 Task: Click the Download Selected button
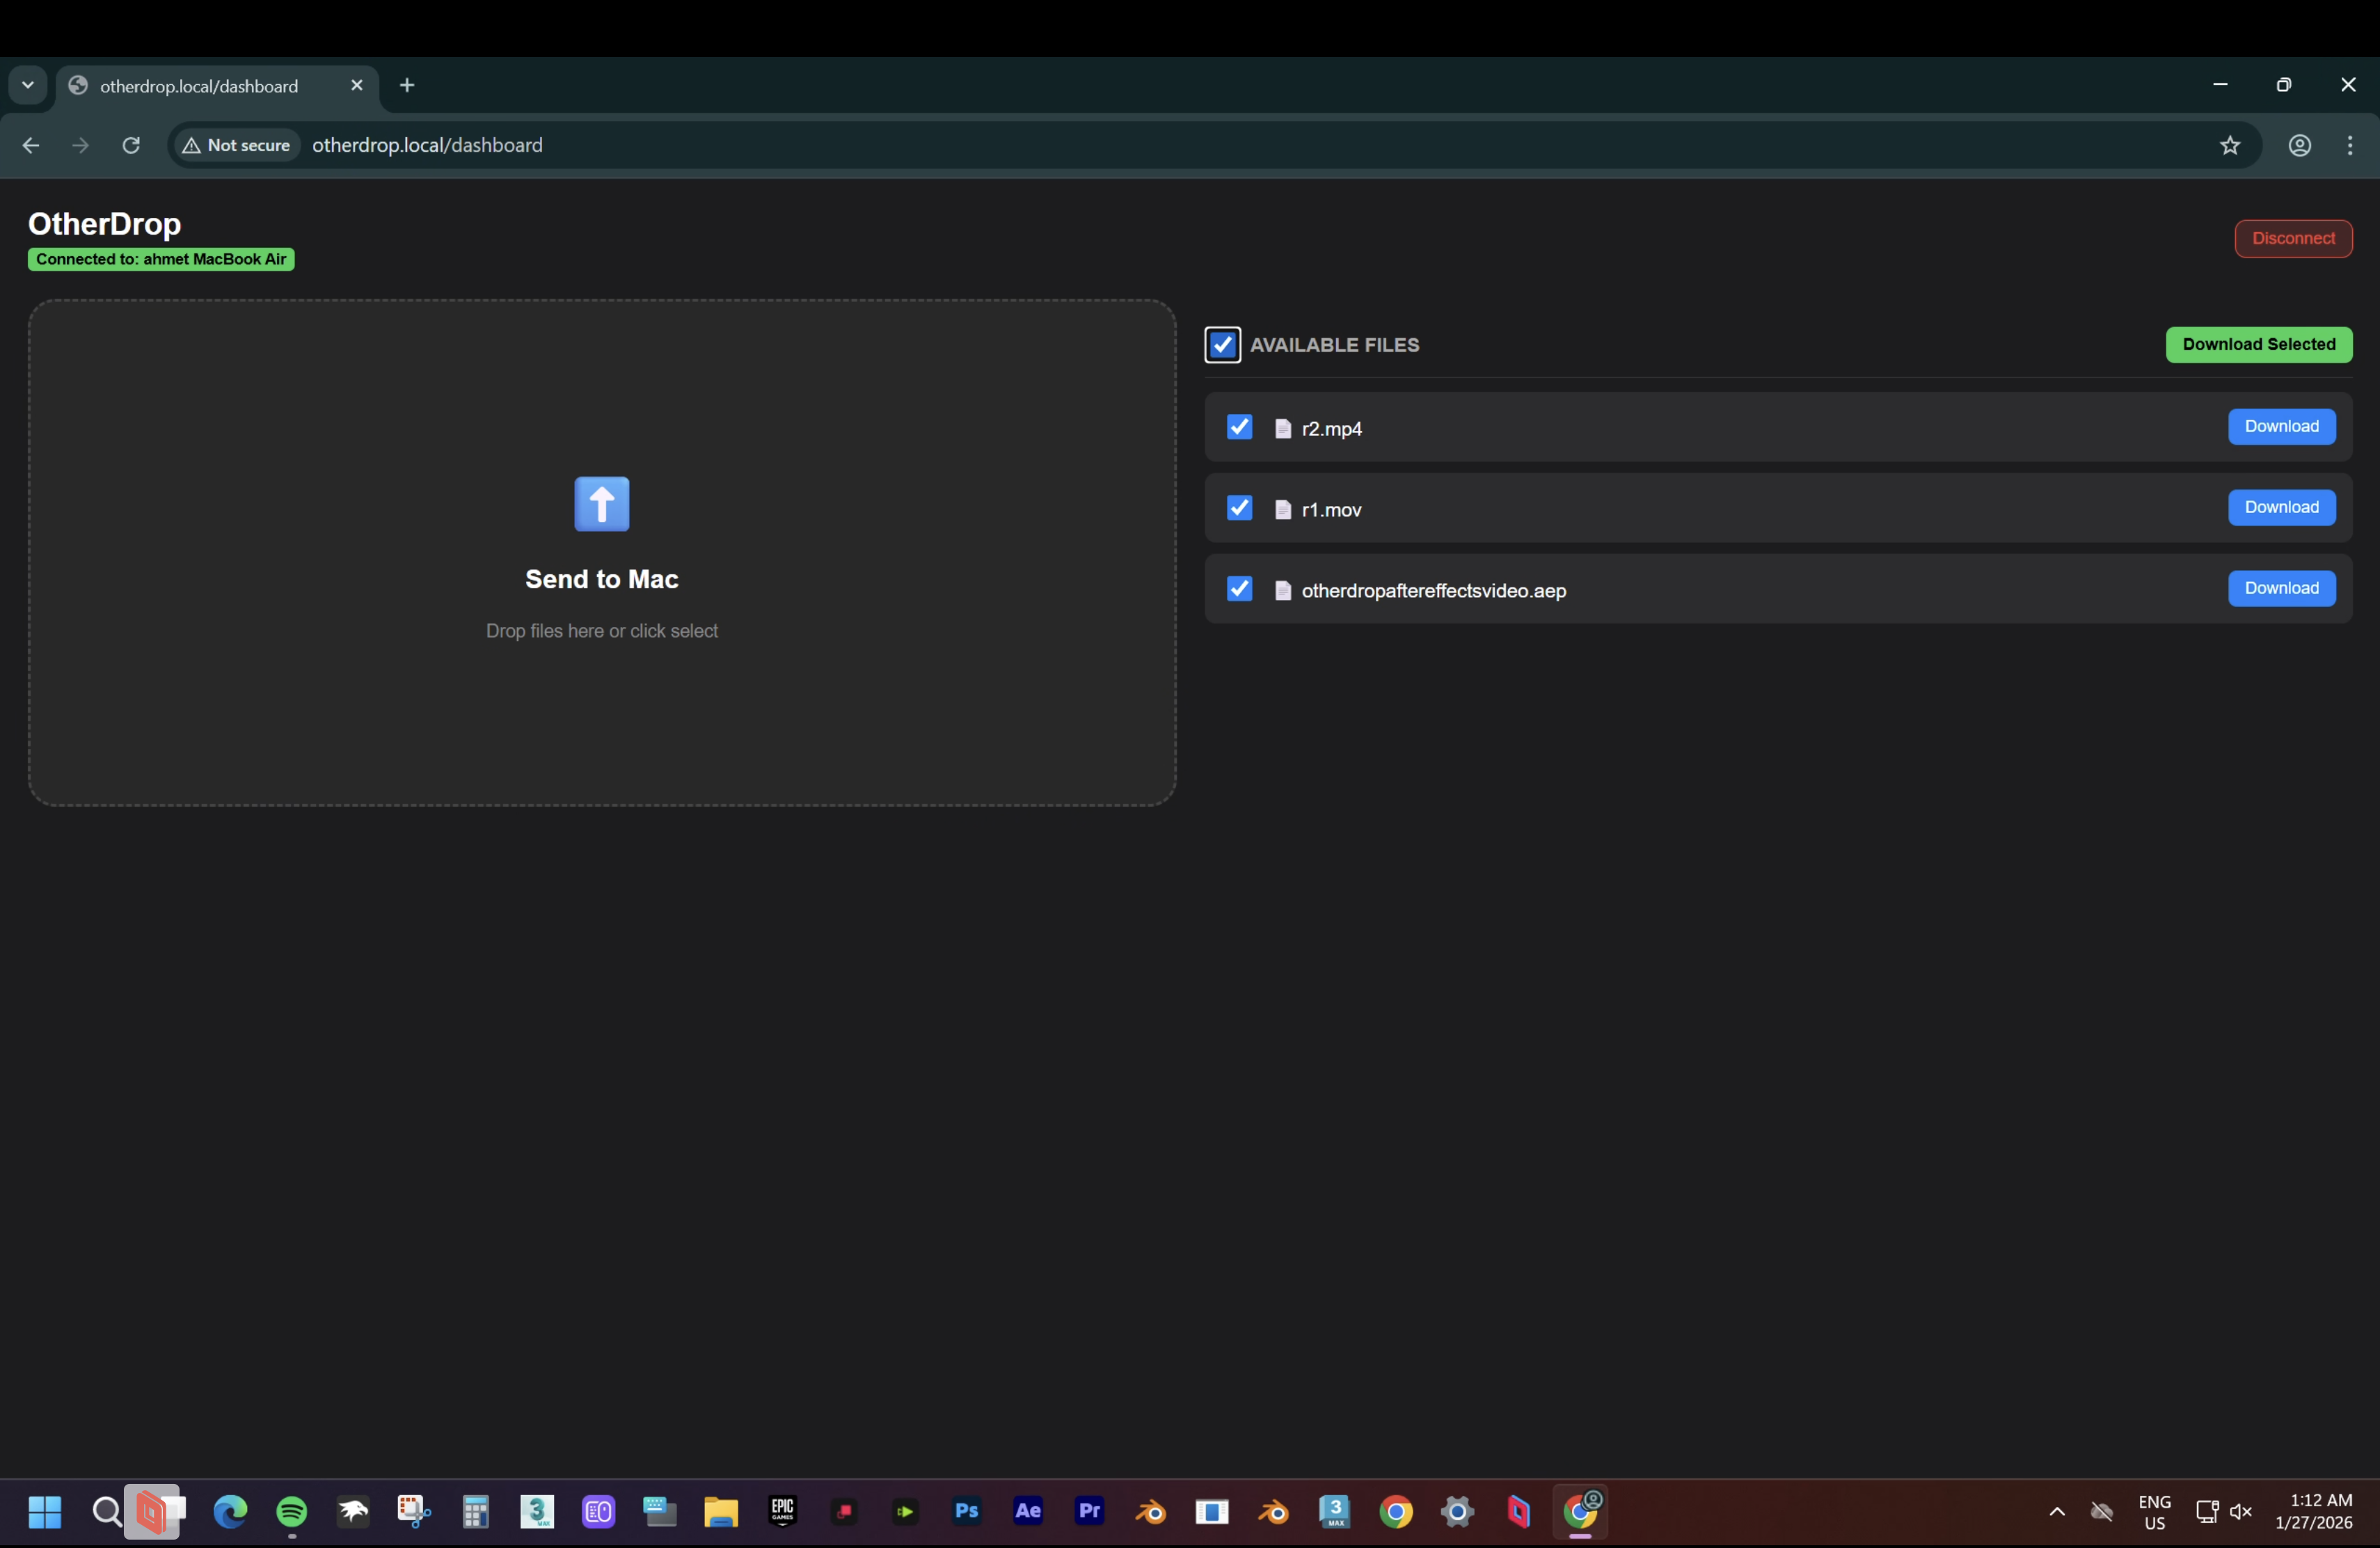[2258, 344]
